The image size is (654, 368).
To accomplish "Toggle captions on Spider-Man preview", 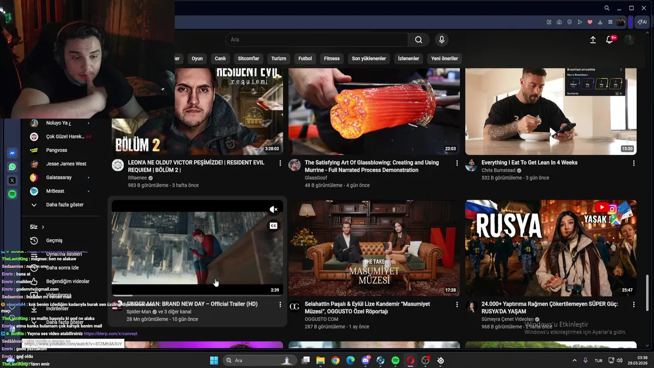I will [x=274, y=226].
